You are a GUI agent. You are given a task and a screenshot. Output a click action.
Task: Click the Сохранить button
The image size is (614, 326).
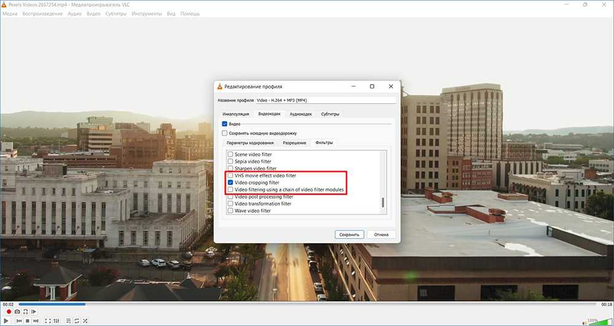350,234
